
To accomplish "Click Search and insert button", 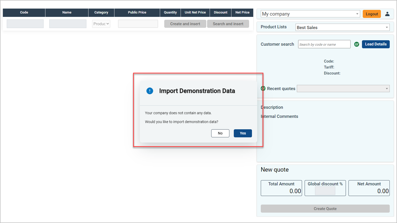I will pos(228,24).
